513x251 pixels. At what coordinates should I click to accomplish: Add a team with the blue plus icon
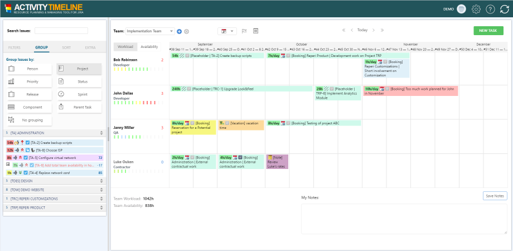pyautogui.click(x=179, y=31)
